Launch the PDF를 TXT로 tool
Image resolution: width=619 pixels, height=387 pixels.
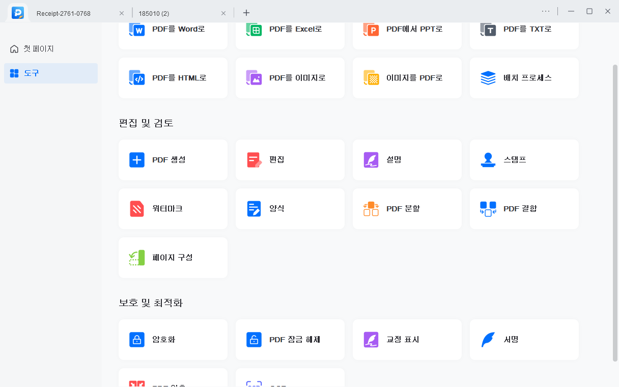[x=524, y=29]
